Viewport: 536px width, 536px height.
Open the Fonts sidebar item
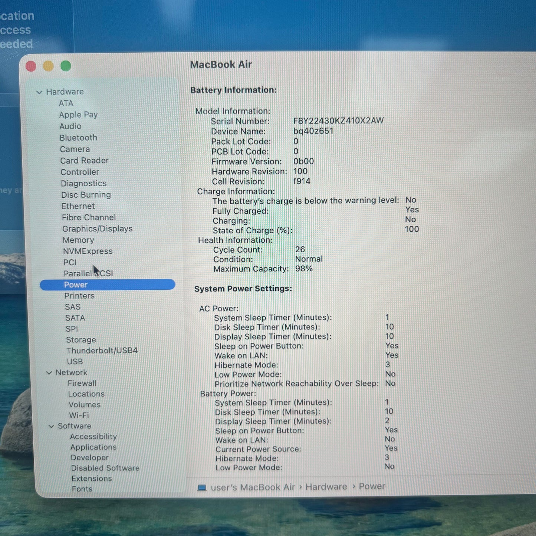click(x=82, y=489)
